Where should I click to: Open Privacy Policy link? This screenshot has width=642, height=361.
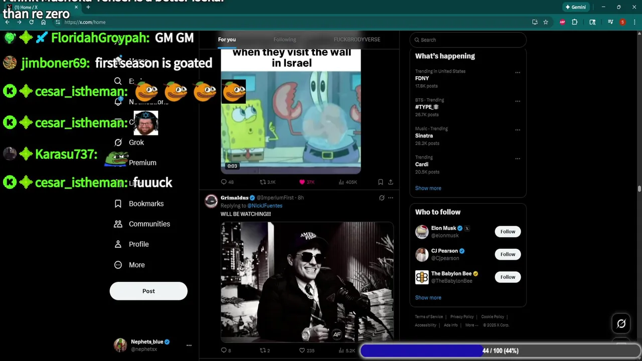pyautogui.click(x=462, y=317)
